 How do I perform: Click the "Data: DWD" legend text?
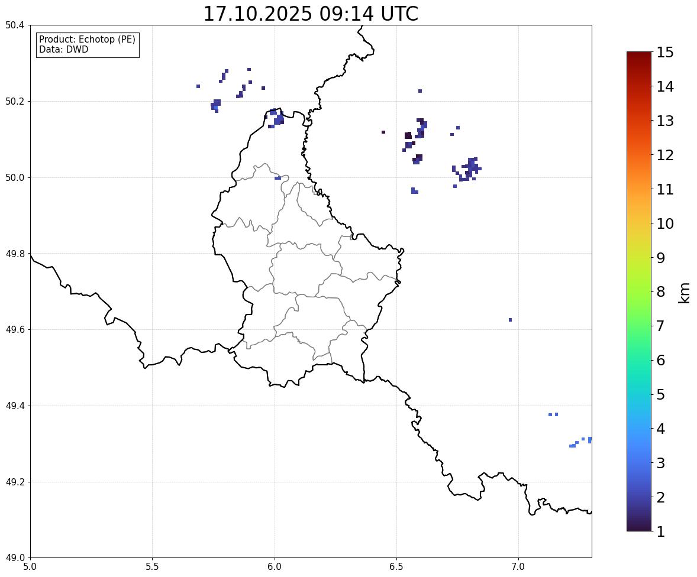[x=63, y=49]
